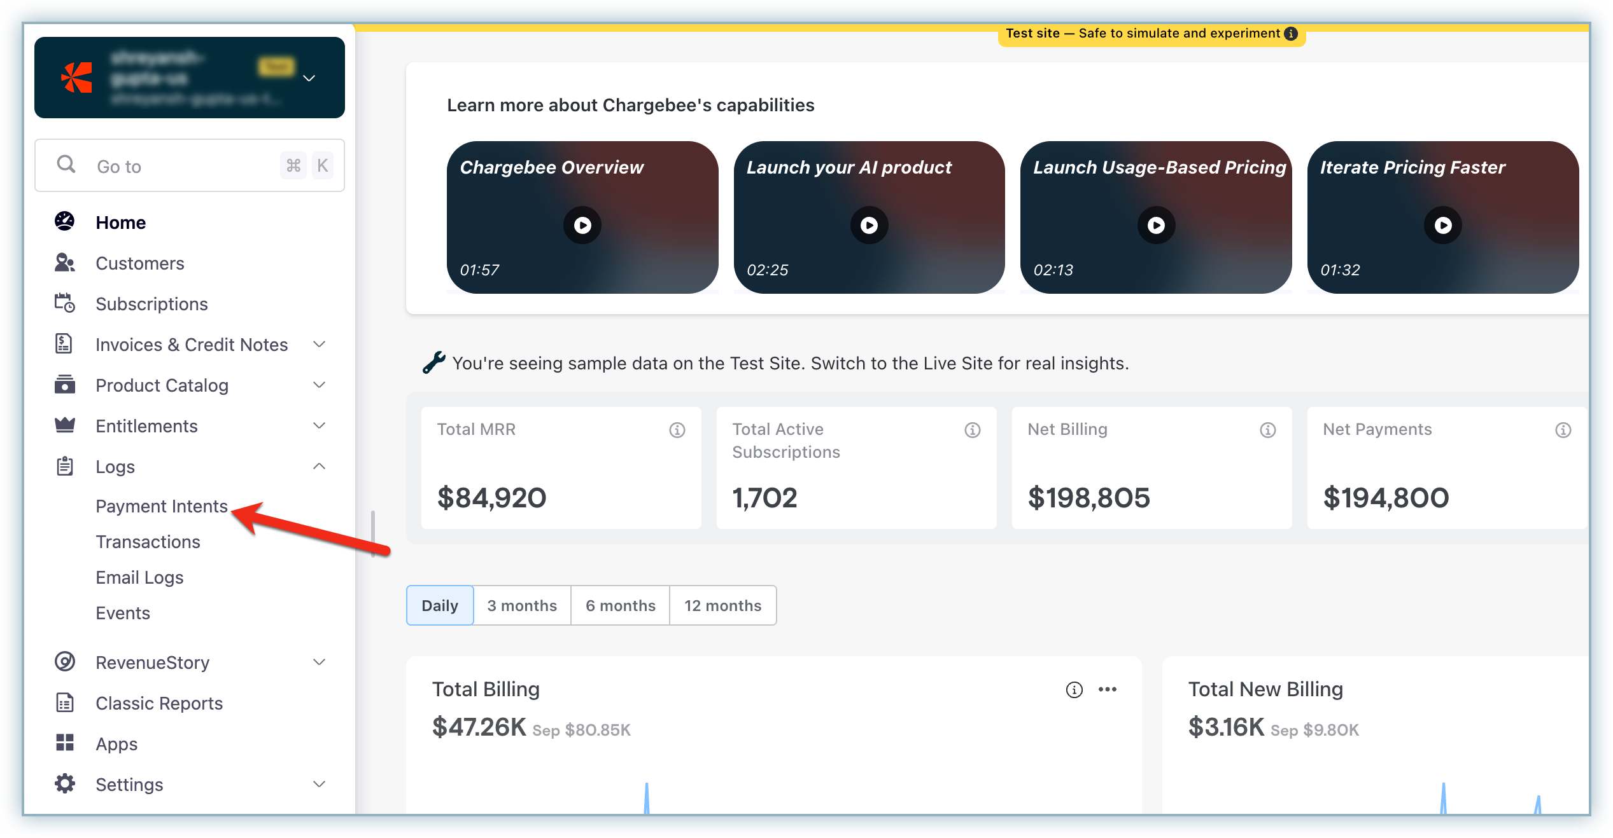1613x838 pixels.
Task: Select the 12 months tab
Action: [722, 605]
